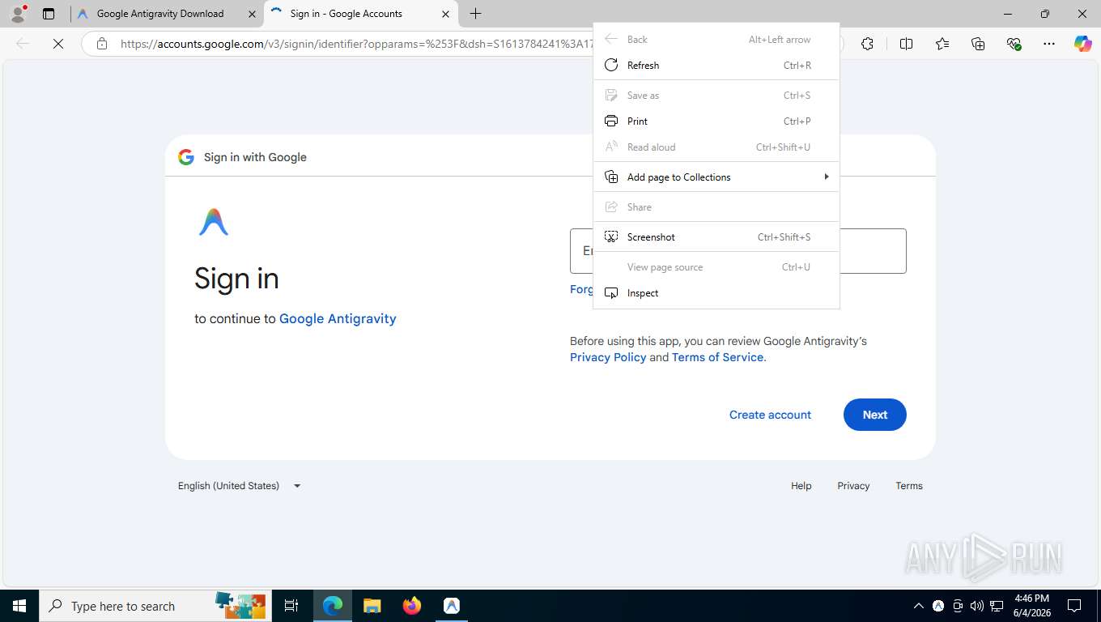Open a new browser tab
The width and height of the screenshot is (1101, 622).
pyautogui.click(x=475, y=14)
